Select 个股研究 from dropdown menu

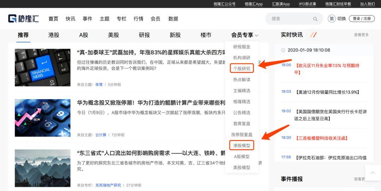click(x=242, y=69)
